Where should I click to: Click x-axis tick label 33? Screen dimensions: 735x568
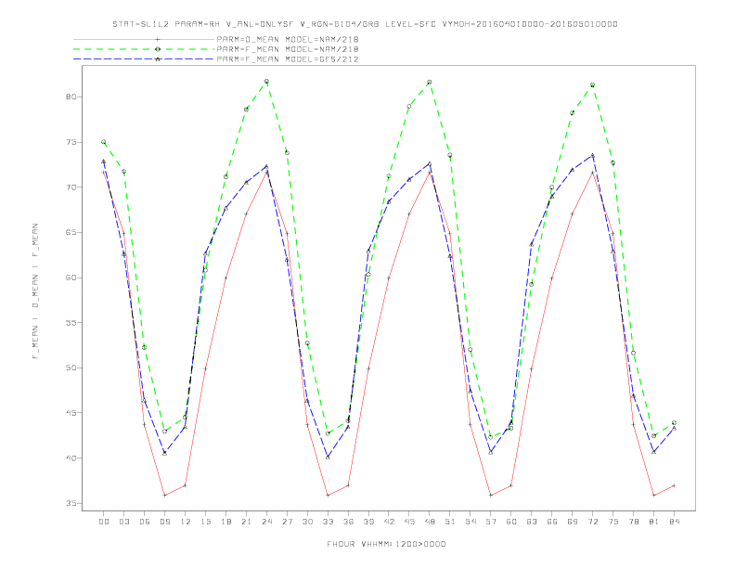coord(329,522)
